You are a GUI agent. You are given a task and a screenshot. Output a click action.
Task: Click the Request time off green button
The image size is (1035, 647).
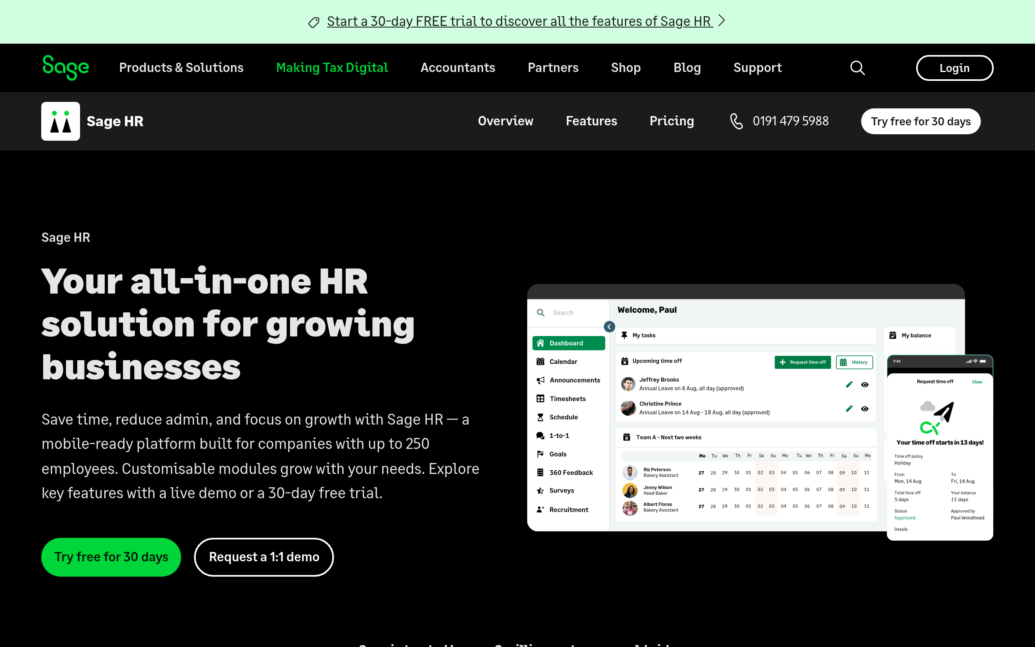(x=803, y=362)
